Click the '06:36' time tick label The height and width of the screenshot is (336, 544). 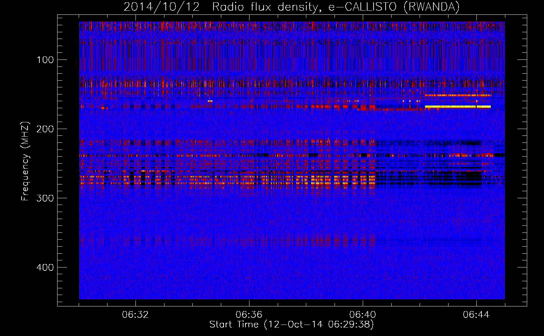point(249,314)
